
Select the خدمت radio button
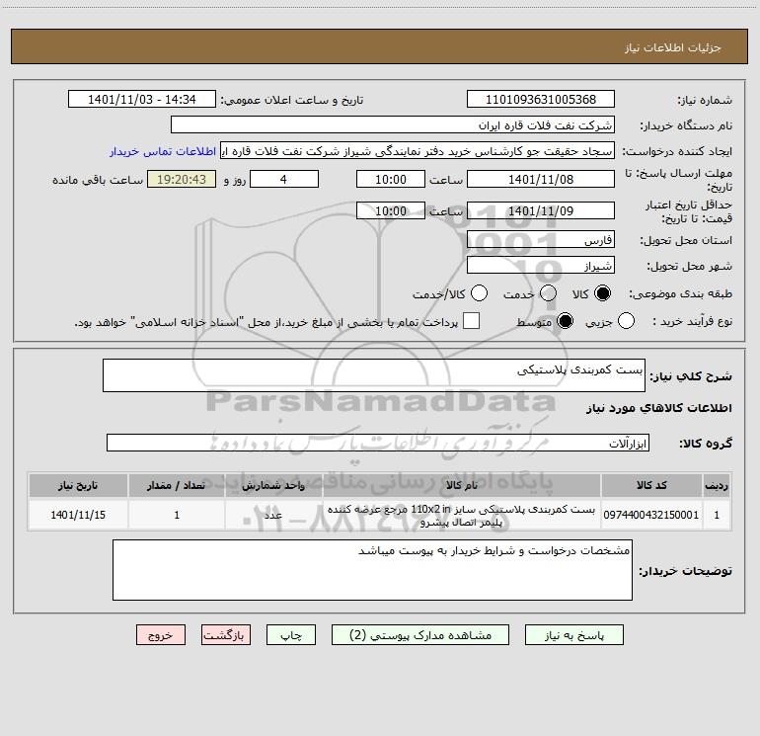[x=548, y=293]
